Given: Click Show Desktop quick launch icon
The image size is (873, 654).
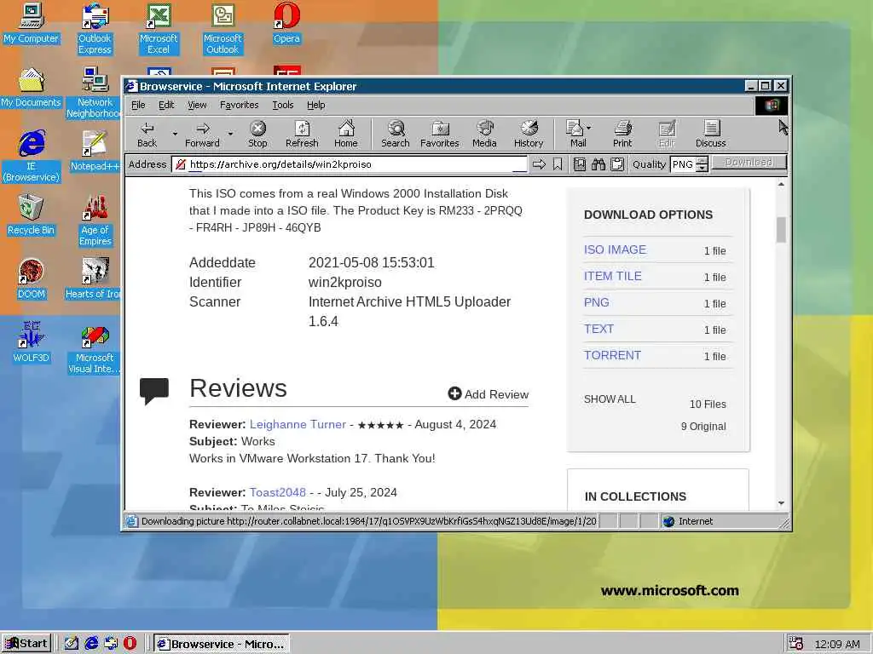Looking at the screenshot, I should point(72,644).
